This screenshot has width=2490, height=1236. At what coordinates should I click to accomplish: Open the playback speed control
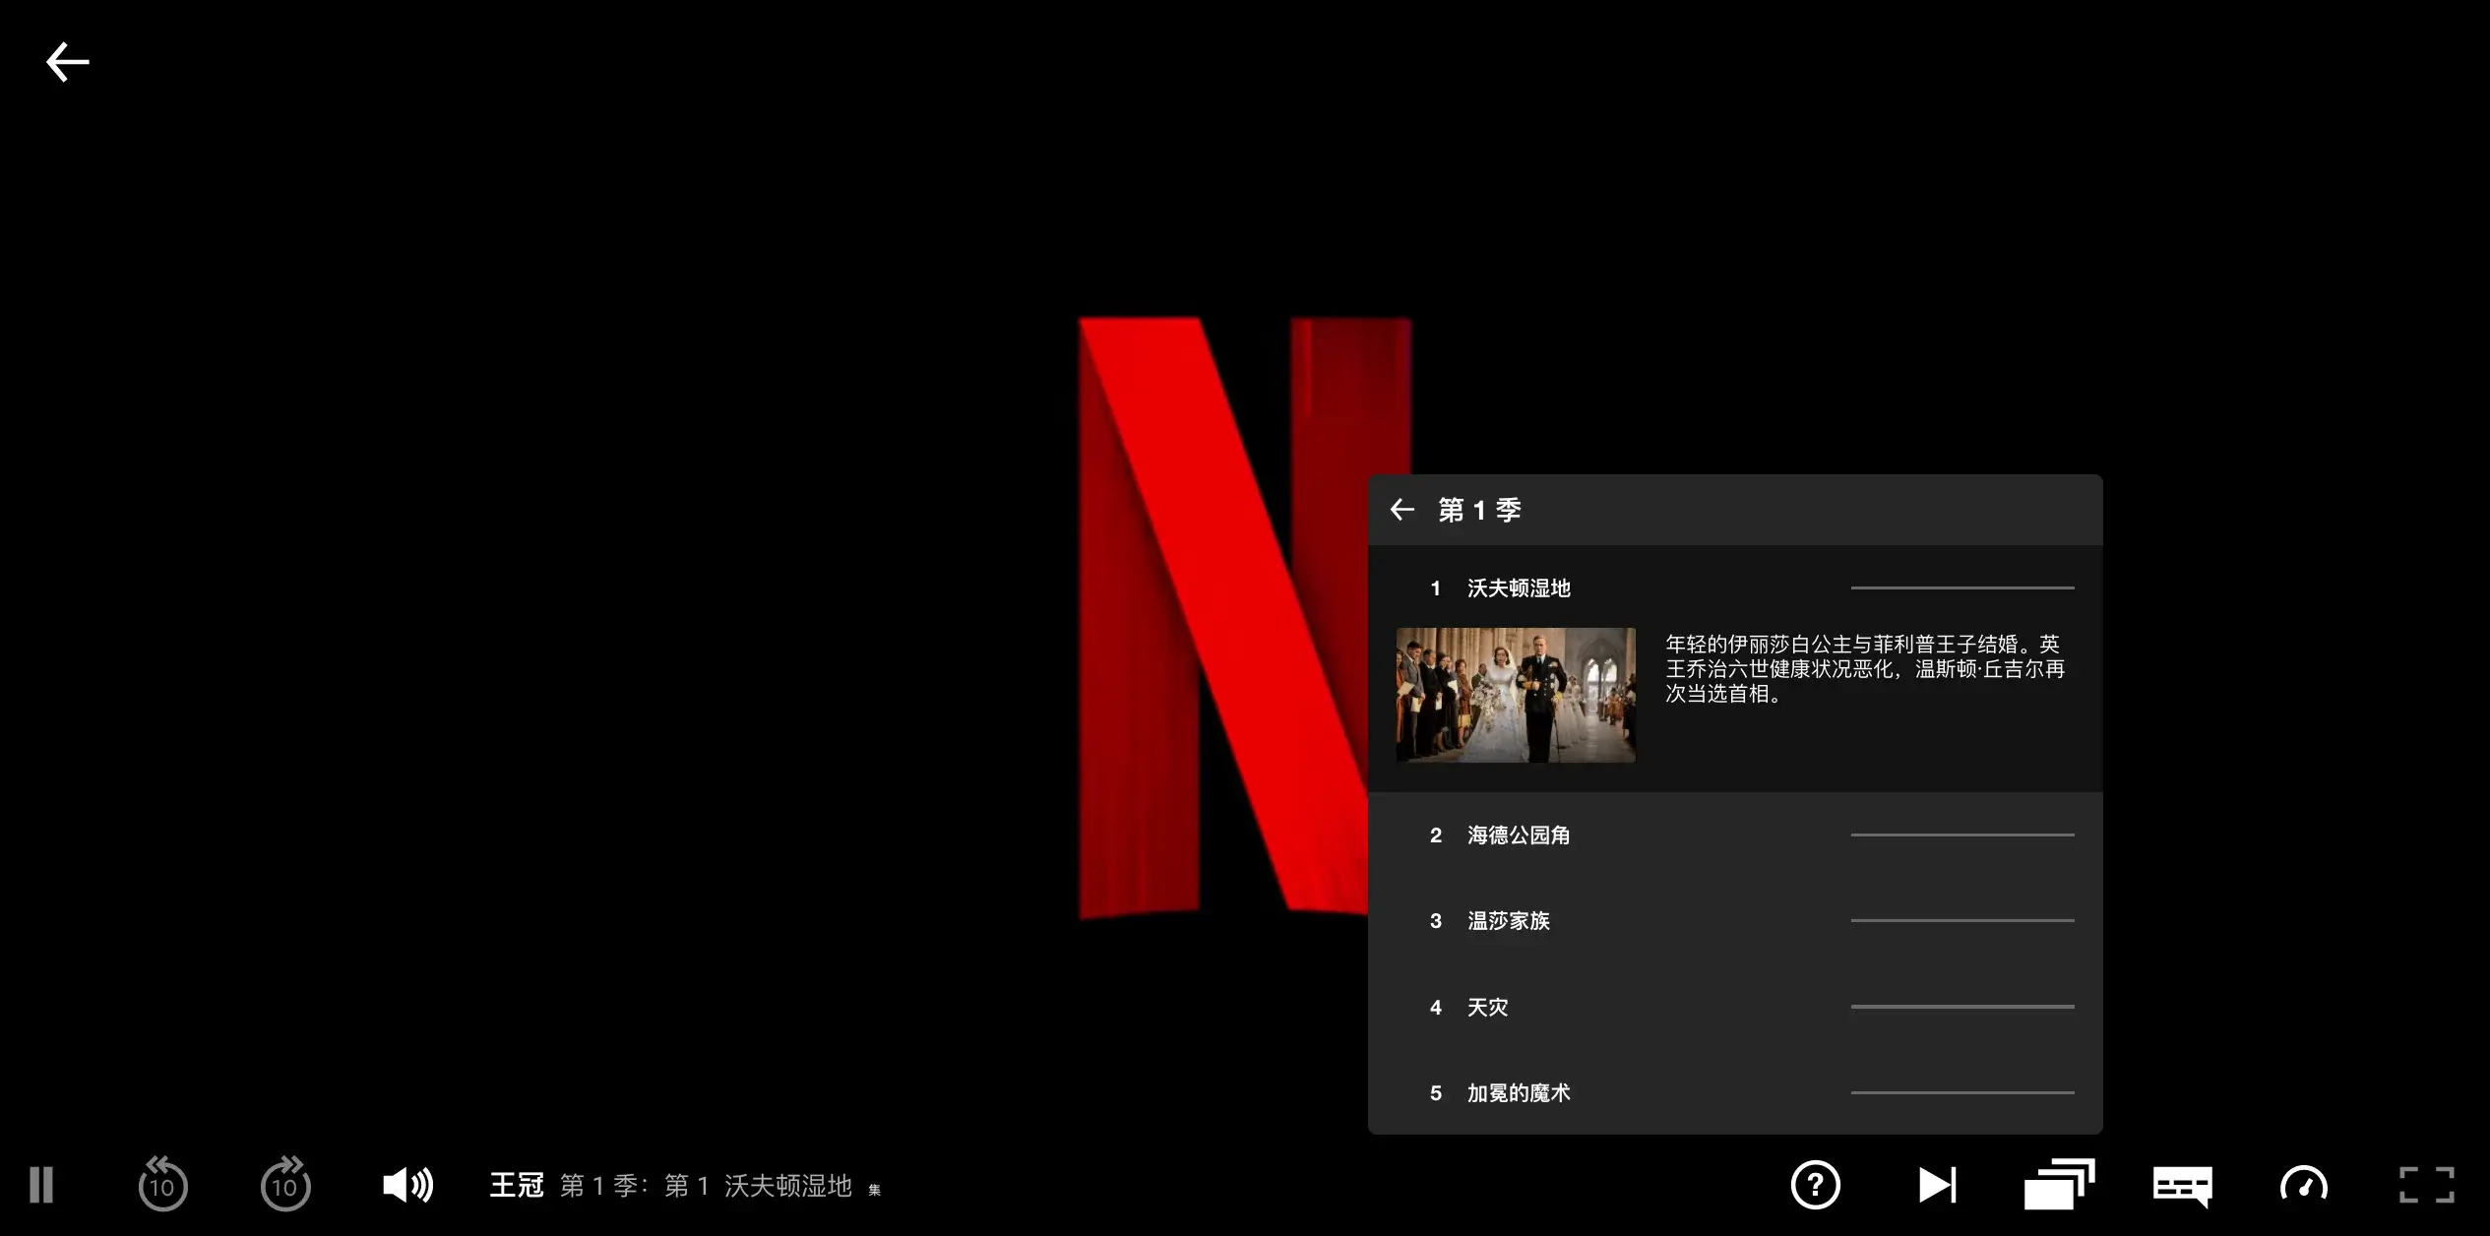[x=2304, y=1184]
